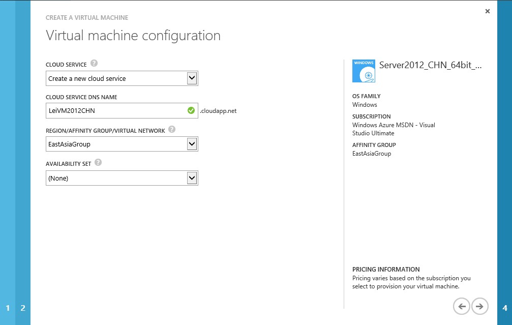The height and width of the screenshot is (325, 512).
Task: Click the Cloud Service DNS Name field
Action: click(x=122, y=111)
